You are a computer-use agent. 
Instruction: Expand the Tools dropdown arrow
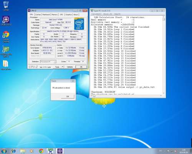[x=63, y=67]
